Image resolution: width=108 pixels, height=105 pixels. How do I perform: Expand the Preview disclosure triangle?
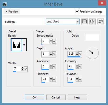click(6, 11)
